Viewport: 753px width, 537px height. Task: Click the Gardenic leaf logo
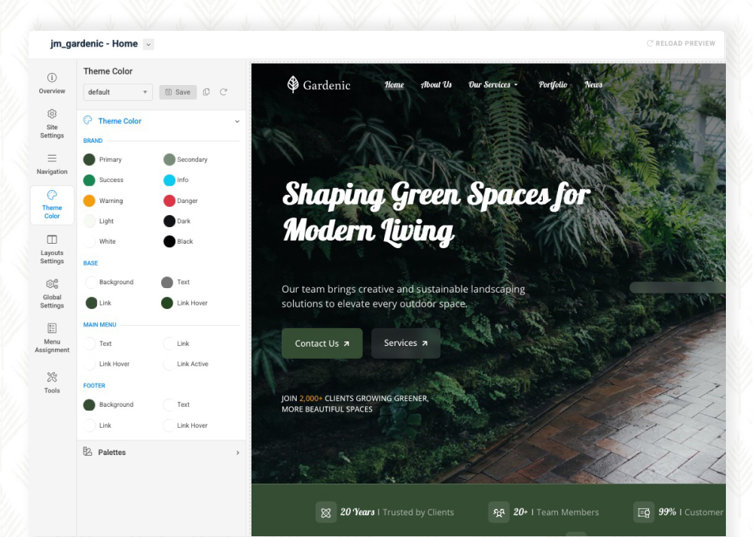point(292,84)
